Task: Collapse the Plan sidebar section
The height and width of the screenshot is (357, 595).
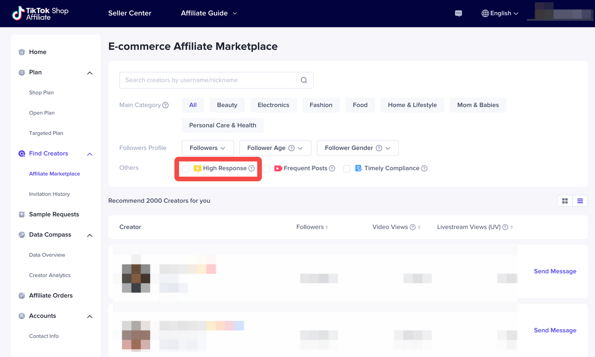Action: (x=90, y=73)
